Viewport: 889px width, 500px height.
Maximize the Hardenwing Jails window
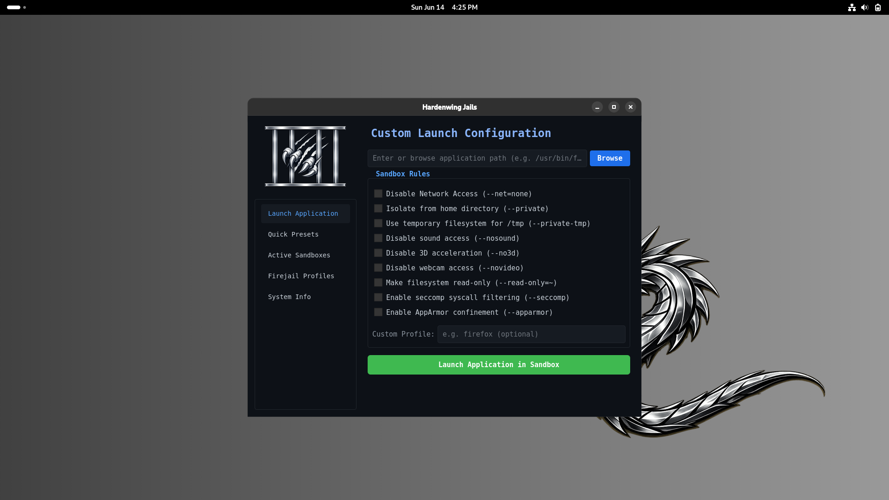614,107
